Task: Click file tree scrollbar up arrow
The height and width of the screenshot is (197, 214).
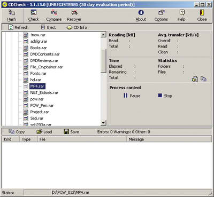Action: (x=103, y=35)
